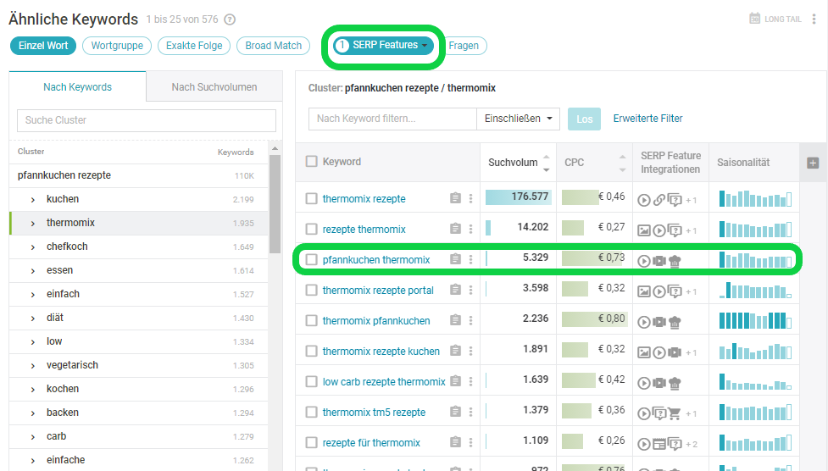Focus the Suche Cluster search field

point(147,120)
